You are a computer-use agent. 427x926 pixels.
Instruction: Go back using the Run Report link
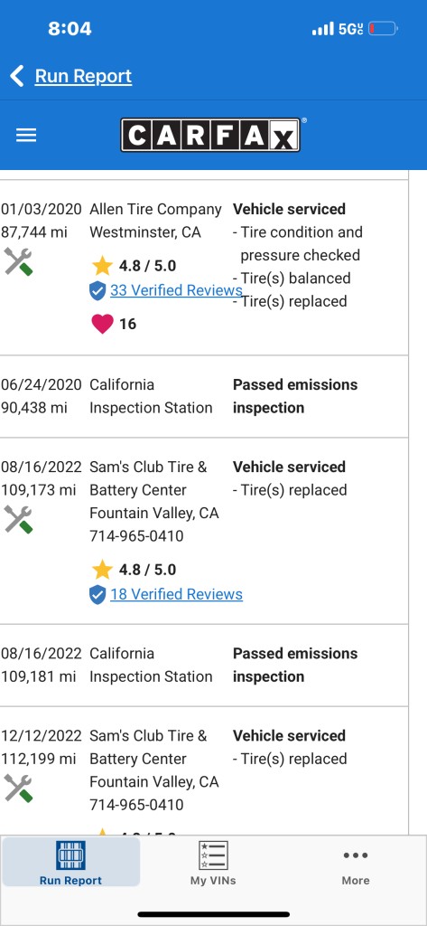click(83, 76)
